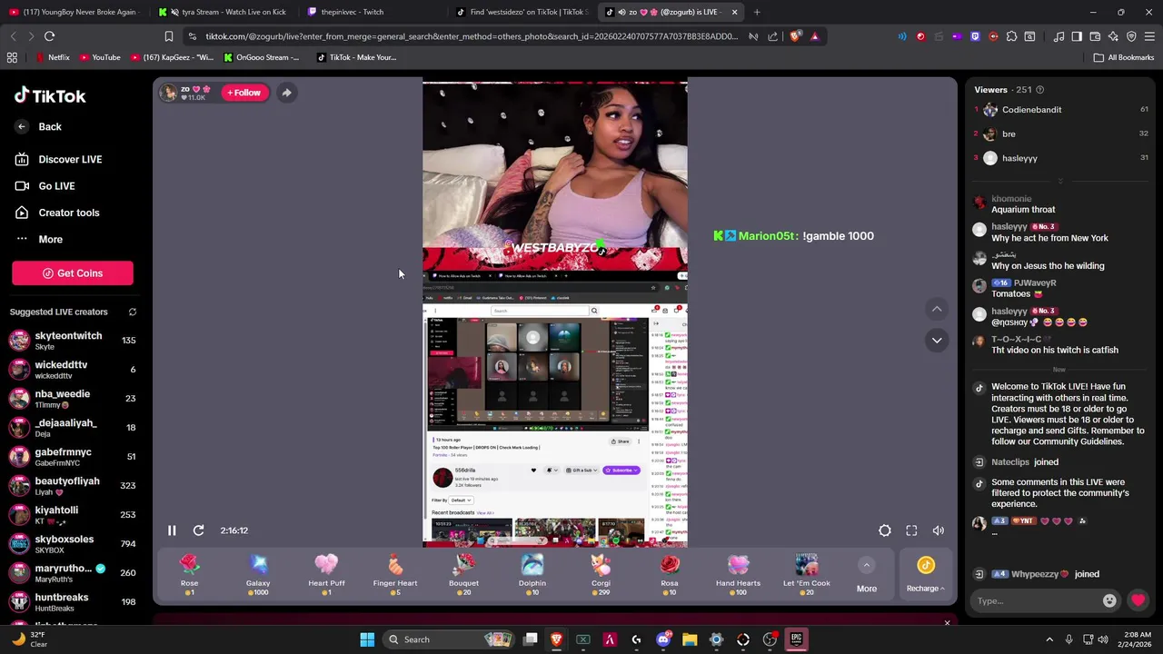
Task: Mute the stream volume
Action: tap(939, 530)
